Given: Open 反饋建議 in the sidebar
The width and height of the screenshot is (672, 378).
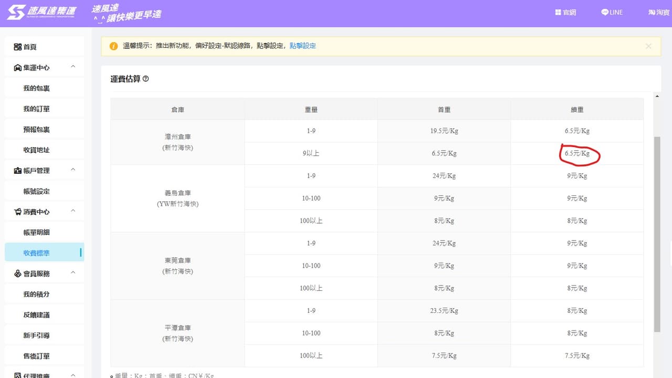Looking at the screenshot, I should (44, 314).
